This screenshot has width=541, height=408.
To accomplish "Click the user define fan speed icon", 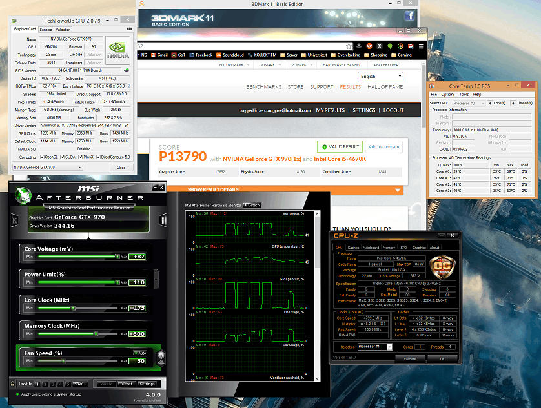I will click(161, 358).
